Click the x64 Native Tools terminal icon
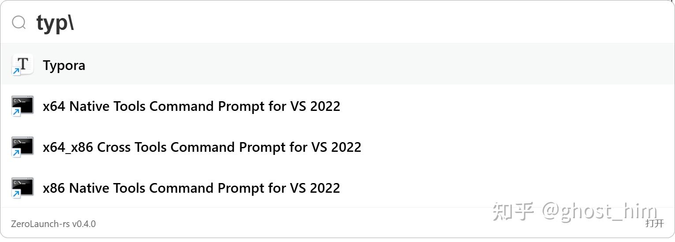675x242 pixels. click(x=22, y=105)
